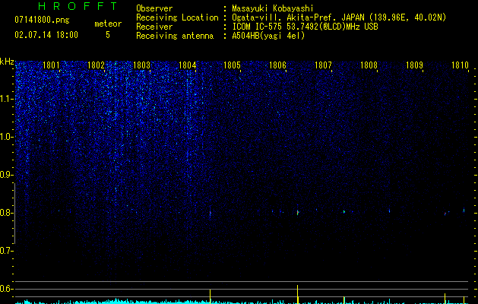Click the yellow spike below 1804 in the bottom graph
Screen dimensions: 478x304
[210, 296]
